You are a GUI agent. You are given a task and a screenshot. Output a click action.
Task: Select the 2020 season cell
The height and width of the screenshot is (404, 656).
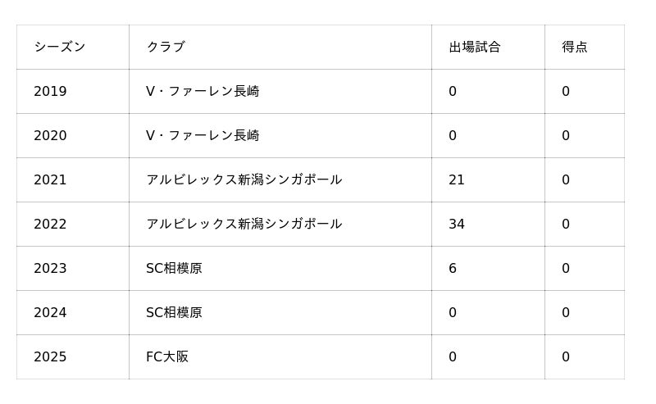pos(50,136)
